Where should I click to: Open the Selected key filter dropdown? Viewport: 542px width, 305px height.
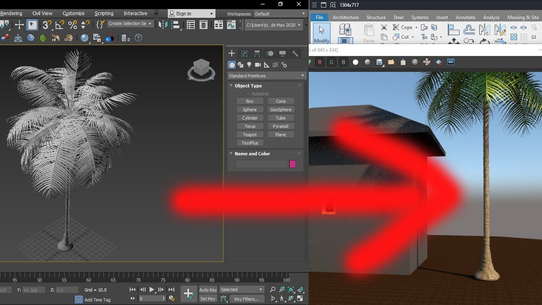click(x=242, y=290)
